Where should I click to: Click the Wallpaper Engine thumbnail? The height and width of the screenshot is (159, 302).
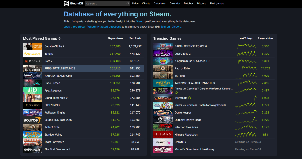point(32,113)
